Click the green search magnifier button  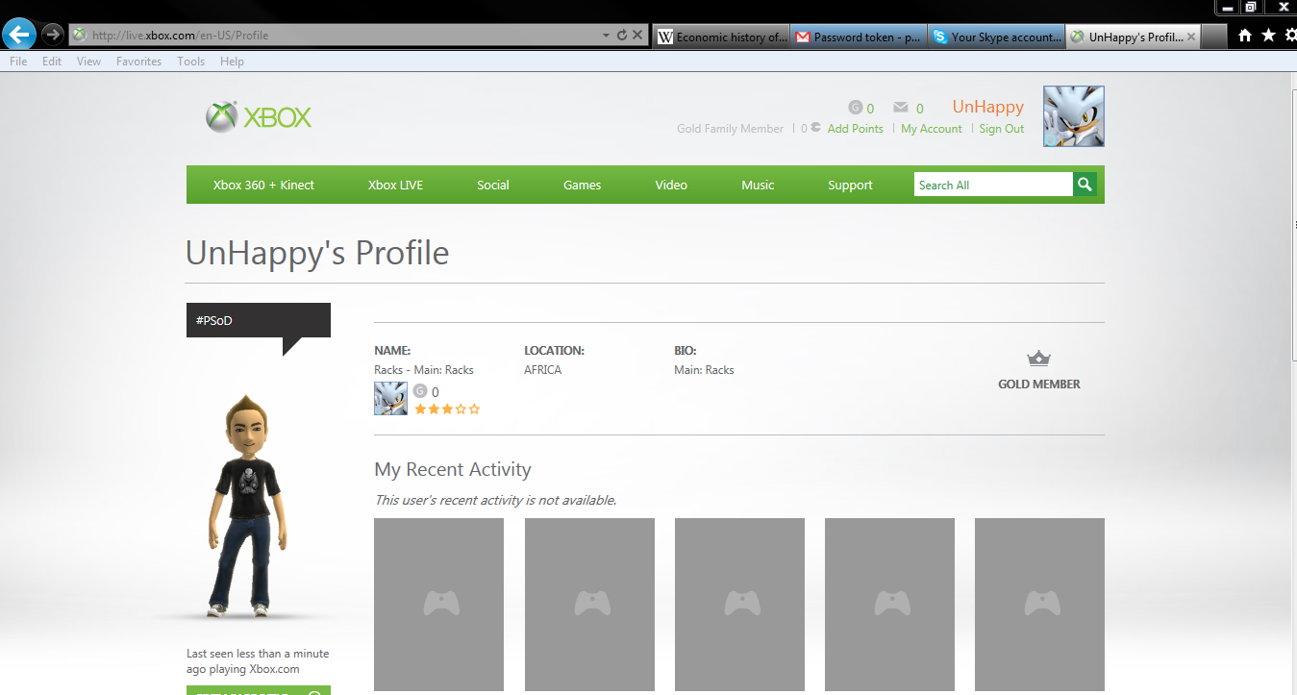point(1085,185)
